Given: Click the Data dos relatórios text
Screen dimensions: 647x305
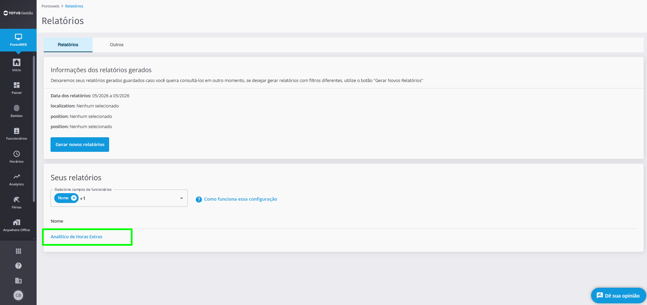Looking at the screenshot, I should click(x=90, y=96).
